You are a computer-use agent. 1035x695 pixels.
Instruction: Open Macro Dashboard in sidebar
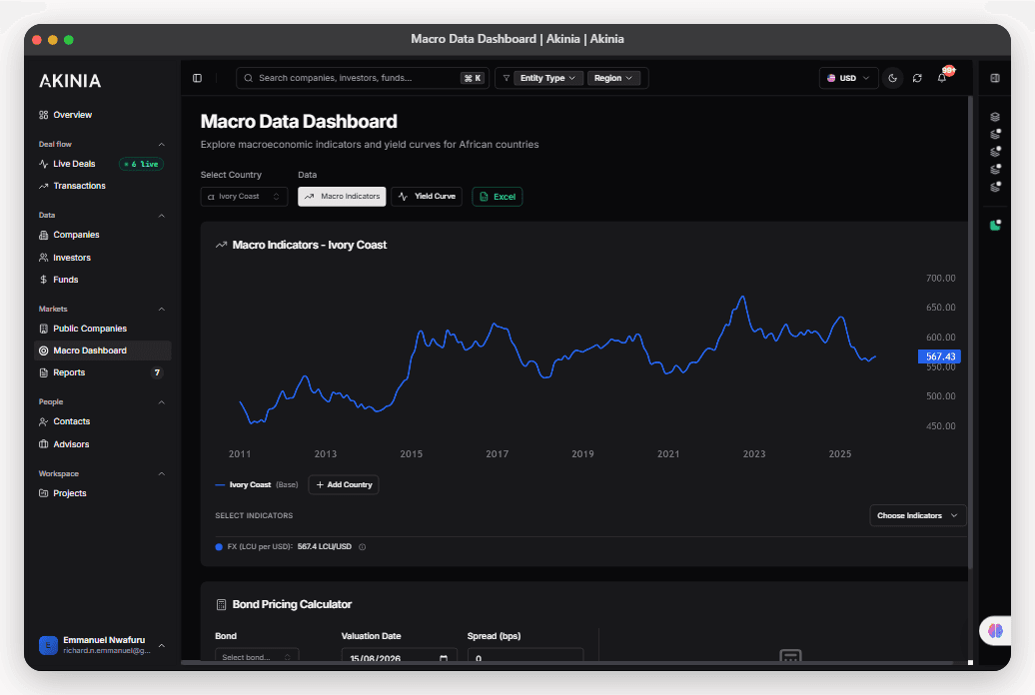(102, 350)
